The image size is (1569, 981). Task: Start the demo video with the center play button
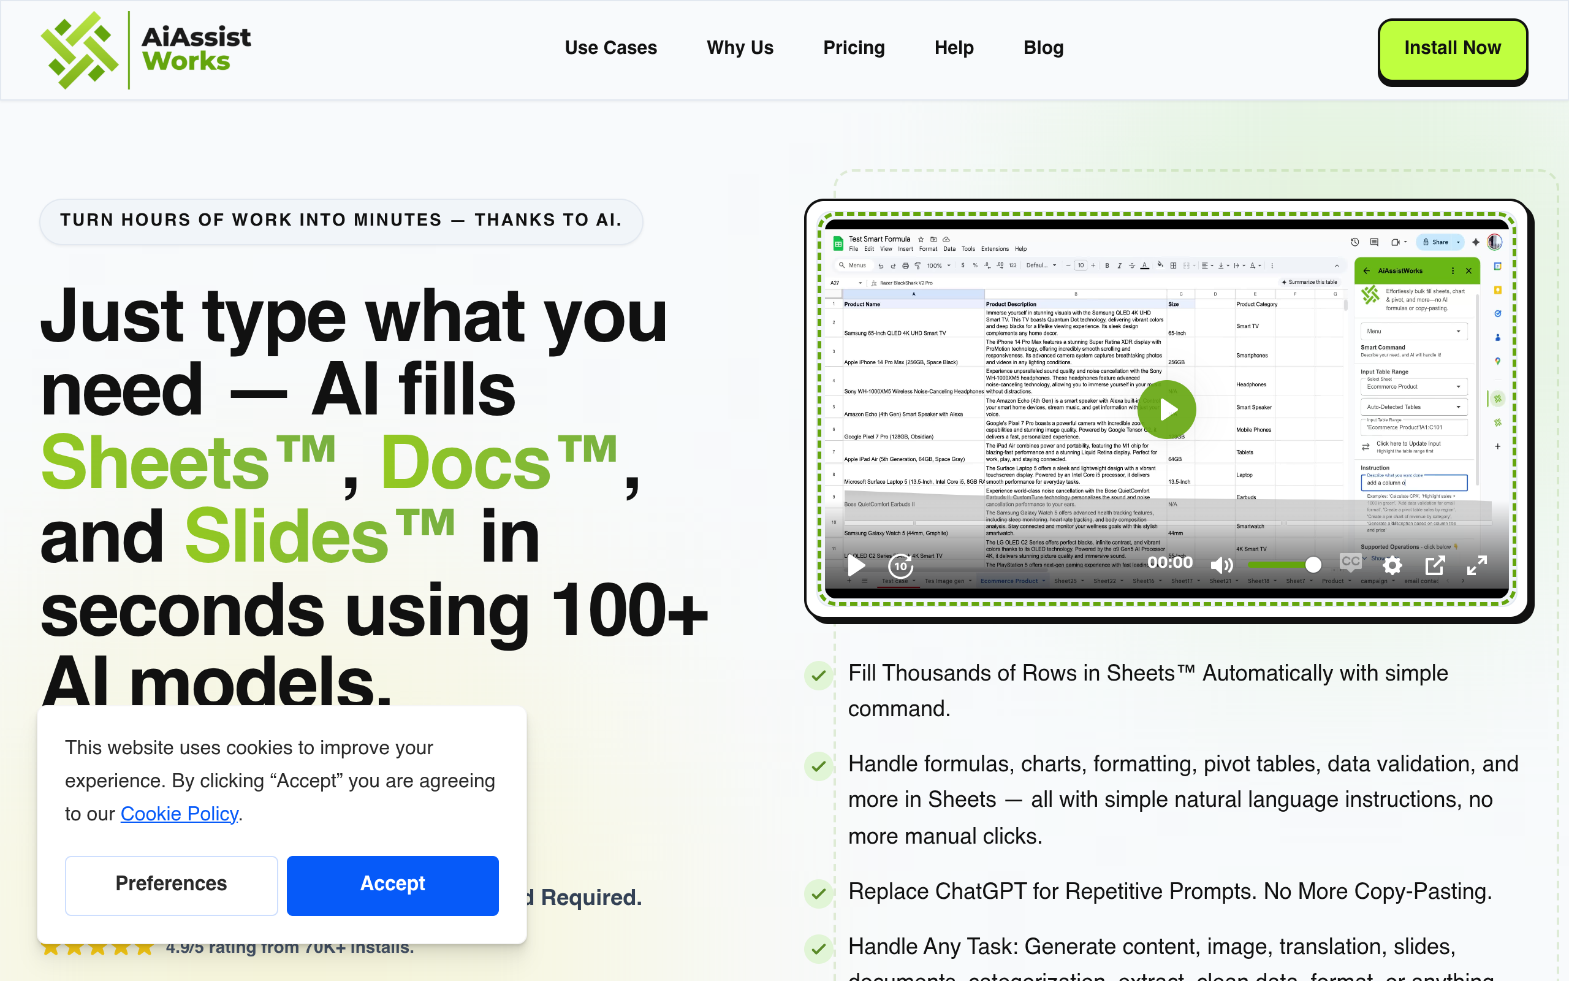(1167, 410)
